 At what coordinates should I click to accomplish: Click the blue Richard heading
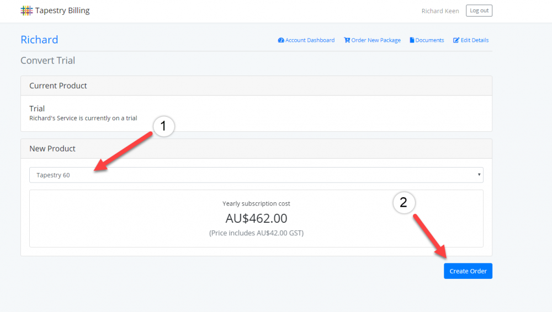[39, 40]
